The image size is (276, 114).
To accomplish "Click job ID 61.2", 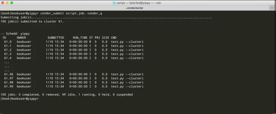I will [8, 50].
